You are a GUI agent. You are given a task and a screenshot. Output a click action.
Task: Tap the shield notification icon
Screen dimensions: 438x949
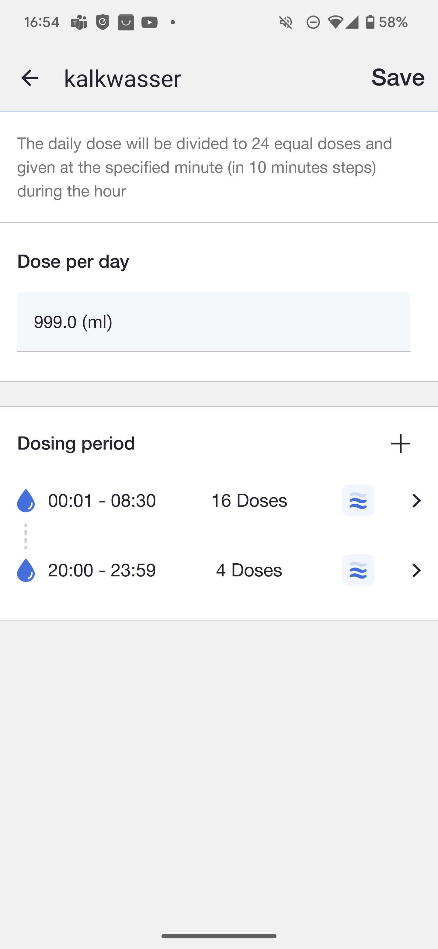[x=103, y=23]
